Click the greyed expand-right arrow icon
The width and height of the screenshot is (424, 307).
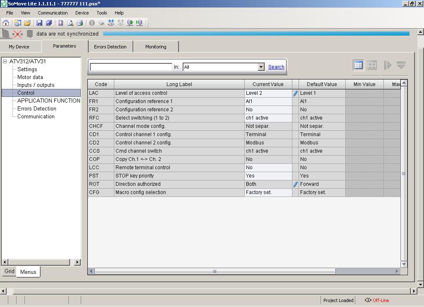388,65
